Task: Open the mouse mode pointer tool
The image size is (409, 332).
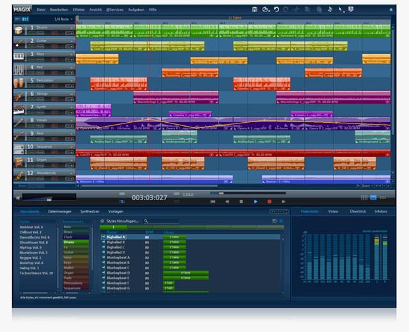Action: (341, 10)
